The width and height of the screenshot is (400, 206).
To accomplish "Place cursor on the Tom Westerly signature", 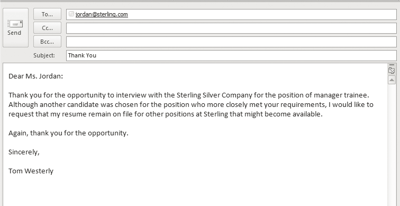I will 31,171.
